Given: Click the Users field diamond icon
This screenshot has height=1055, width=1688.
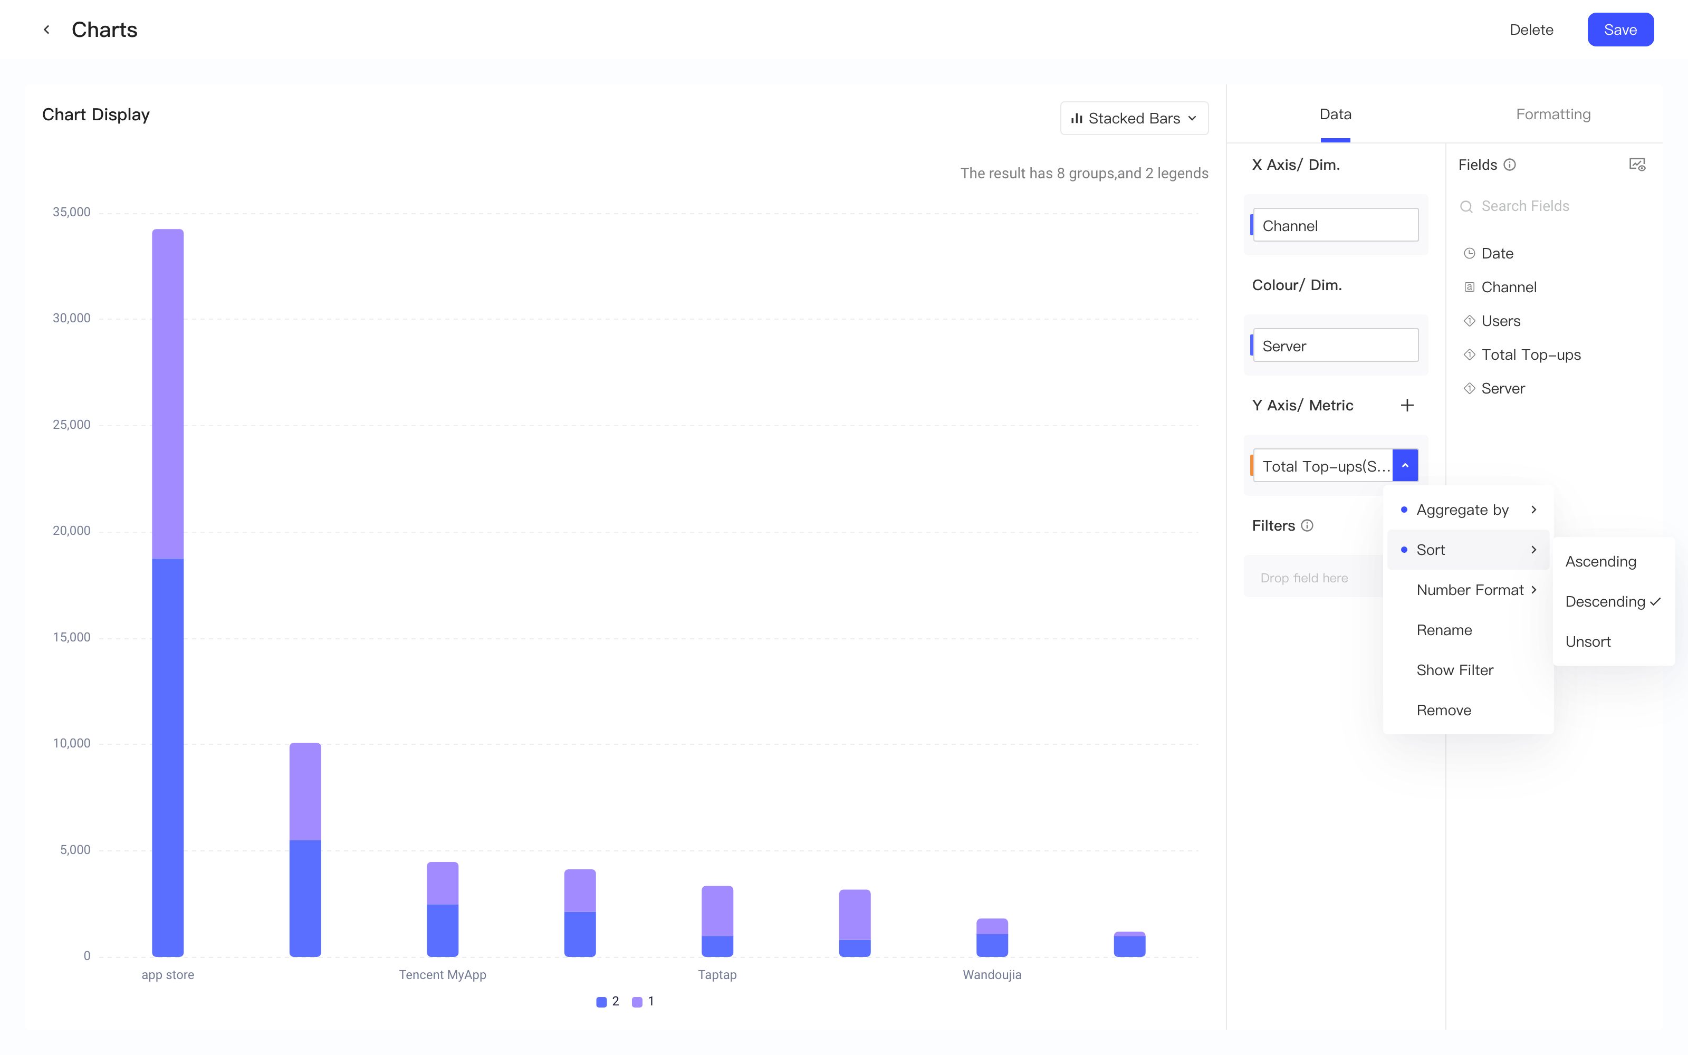Looking at the screenshot, I should click(x=1469, y=321).
